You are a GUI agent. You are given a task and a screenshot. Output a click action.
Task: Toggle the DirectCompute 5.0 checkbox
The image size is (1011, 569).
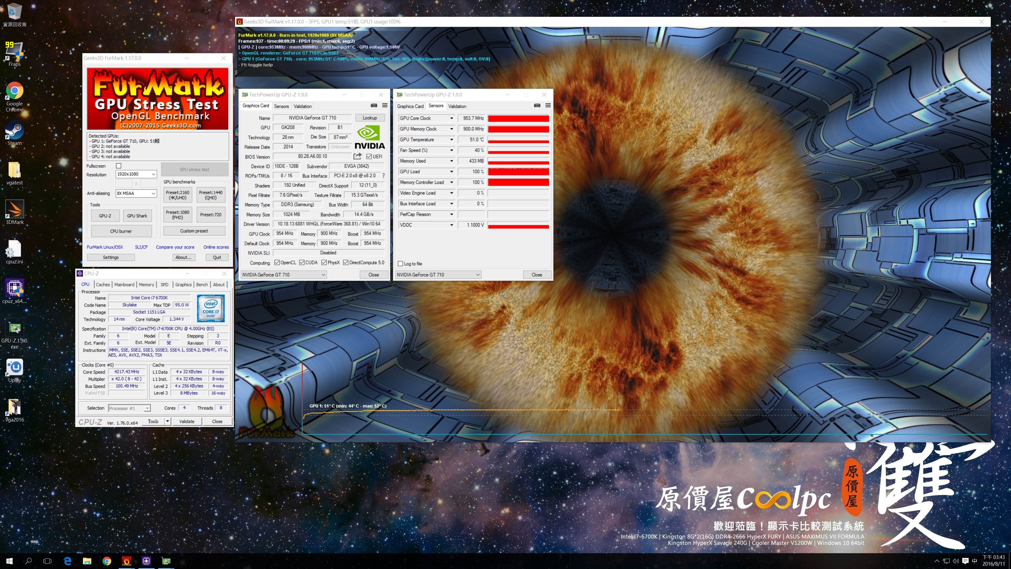[346, 262]
